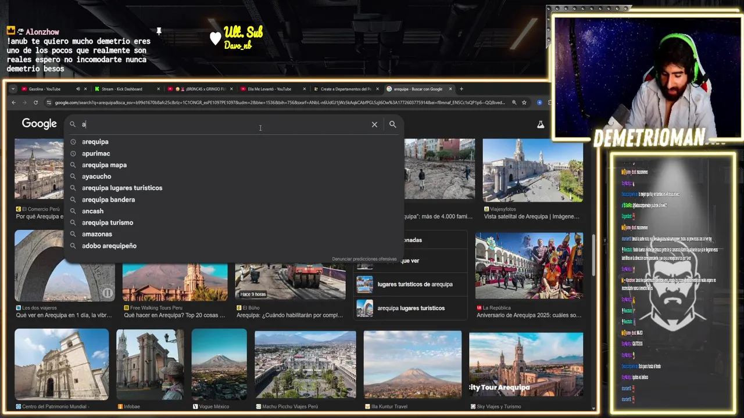
Task: Click the pin icon beside Alonzhow message
Action: 158,31
